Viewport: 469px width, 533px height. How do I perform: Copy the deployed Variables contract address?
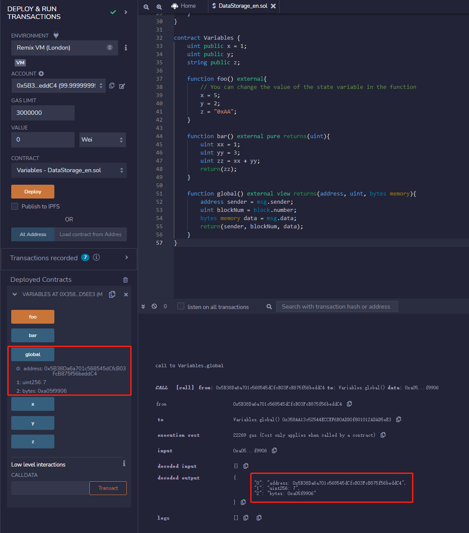pos(112,294)
